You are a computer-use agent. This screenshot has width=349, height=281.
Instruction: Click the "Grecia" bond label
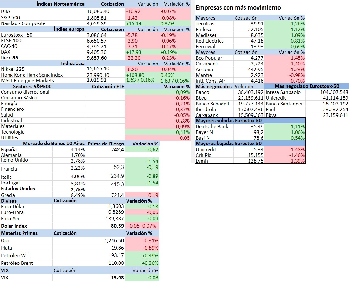pyautogui.click(x=8, y=195)
